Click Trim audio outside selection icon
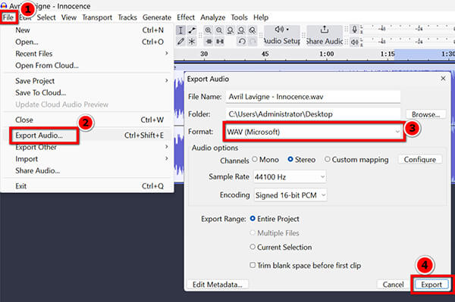The width and height of the screenshot is (455, 302). click(x=209, y=42)
